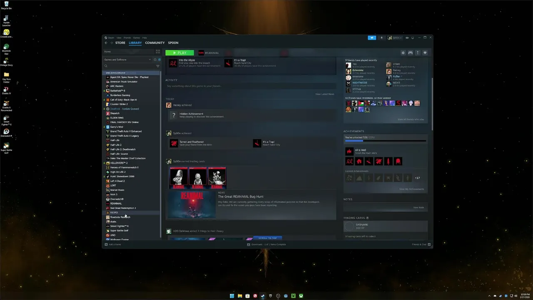Go to the COMMUNITY tab
Screen dimensions: 533x300
[x=155, y=43]
